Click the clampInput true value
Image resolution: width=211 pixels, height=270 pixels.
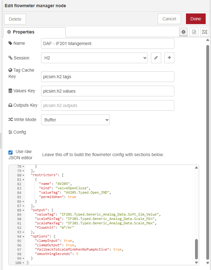pyautogui.click(x=68, y=241)
